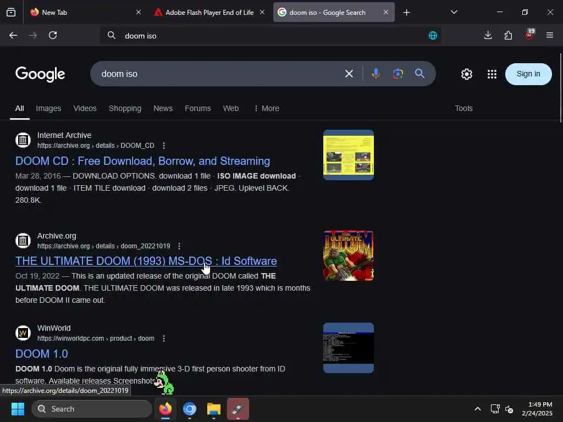563x422 pixels.
Task: Select the News results tab
Action: tap(163, 108)
